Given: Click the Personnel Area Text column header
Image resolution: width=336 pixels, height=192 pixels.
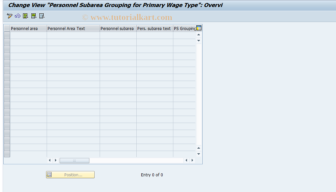Looking at the screenshot, I should (73, 29).
